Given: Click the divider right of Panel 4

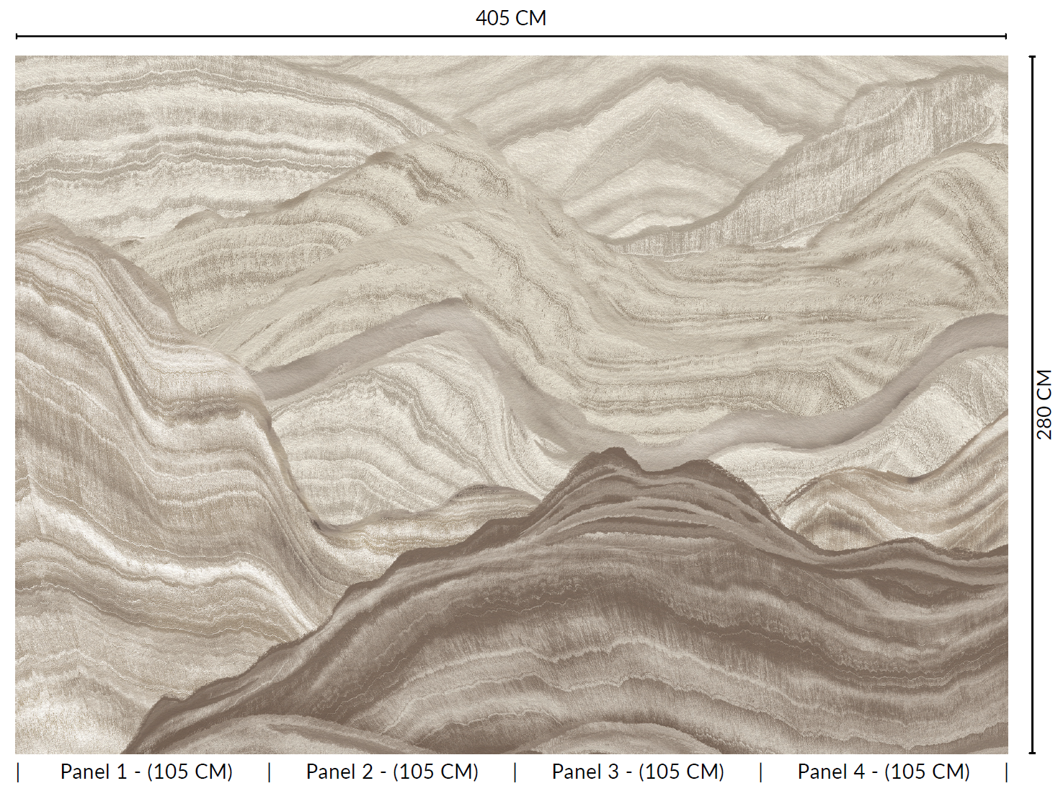Looking at the screenshot, I should [x=1006, y=773].
